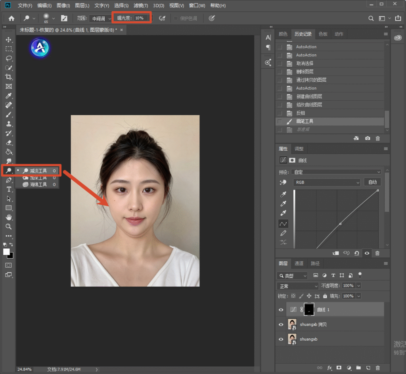Open the 图像(I) menu

click(63, 6)
